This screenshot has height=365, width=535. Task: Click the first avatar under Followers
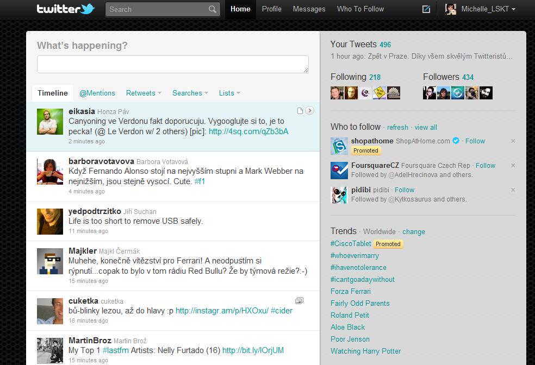430,93
